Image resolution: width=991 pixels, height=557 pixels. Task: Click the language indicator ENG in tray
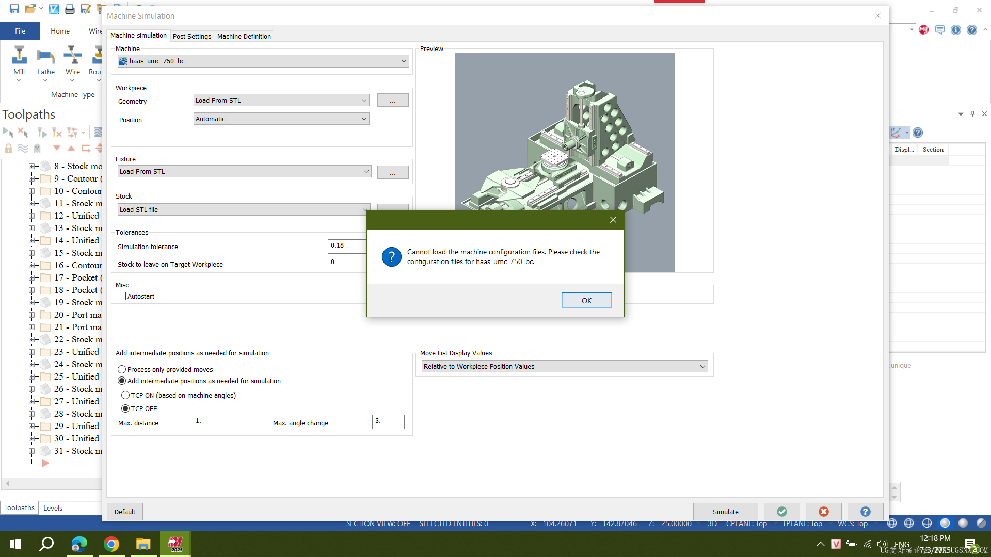tap(902, 544)
